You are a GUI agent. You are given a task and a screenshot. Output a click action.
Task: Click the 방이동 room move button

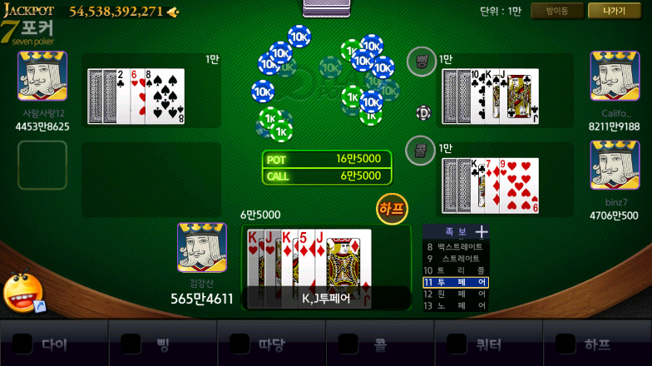click(x=557, y=12)
